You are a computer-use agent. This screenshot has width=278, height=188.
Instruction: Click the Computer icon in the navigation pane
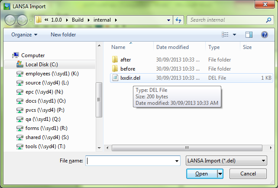pos(16,55)
